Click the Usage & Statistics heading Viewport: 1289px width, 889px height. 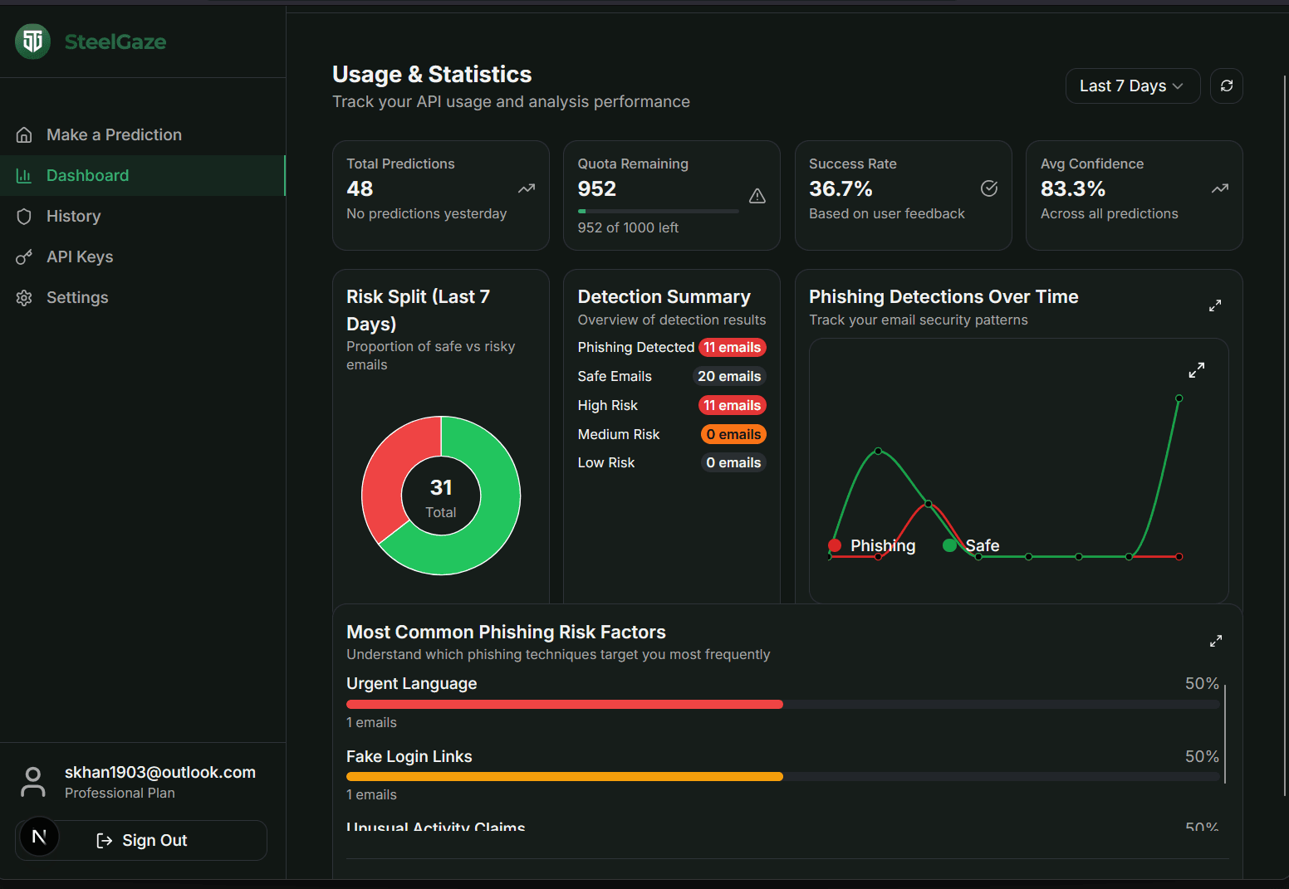click(432, 74)
